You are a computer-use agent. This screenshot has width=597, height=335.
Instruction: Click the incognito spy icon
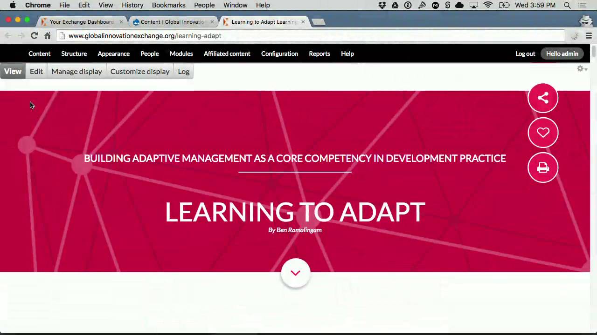(x=586, y=21)
